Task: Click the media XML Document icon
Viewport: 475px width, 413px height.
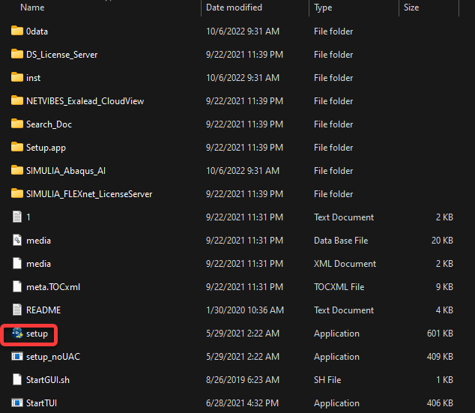Action: tap(17, 263)
